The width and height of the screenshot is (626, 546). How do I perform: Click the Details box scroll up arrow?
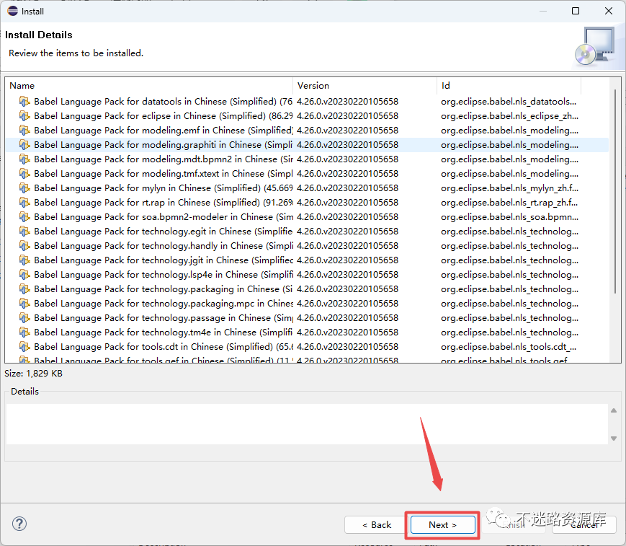[614, 410]
